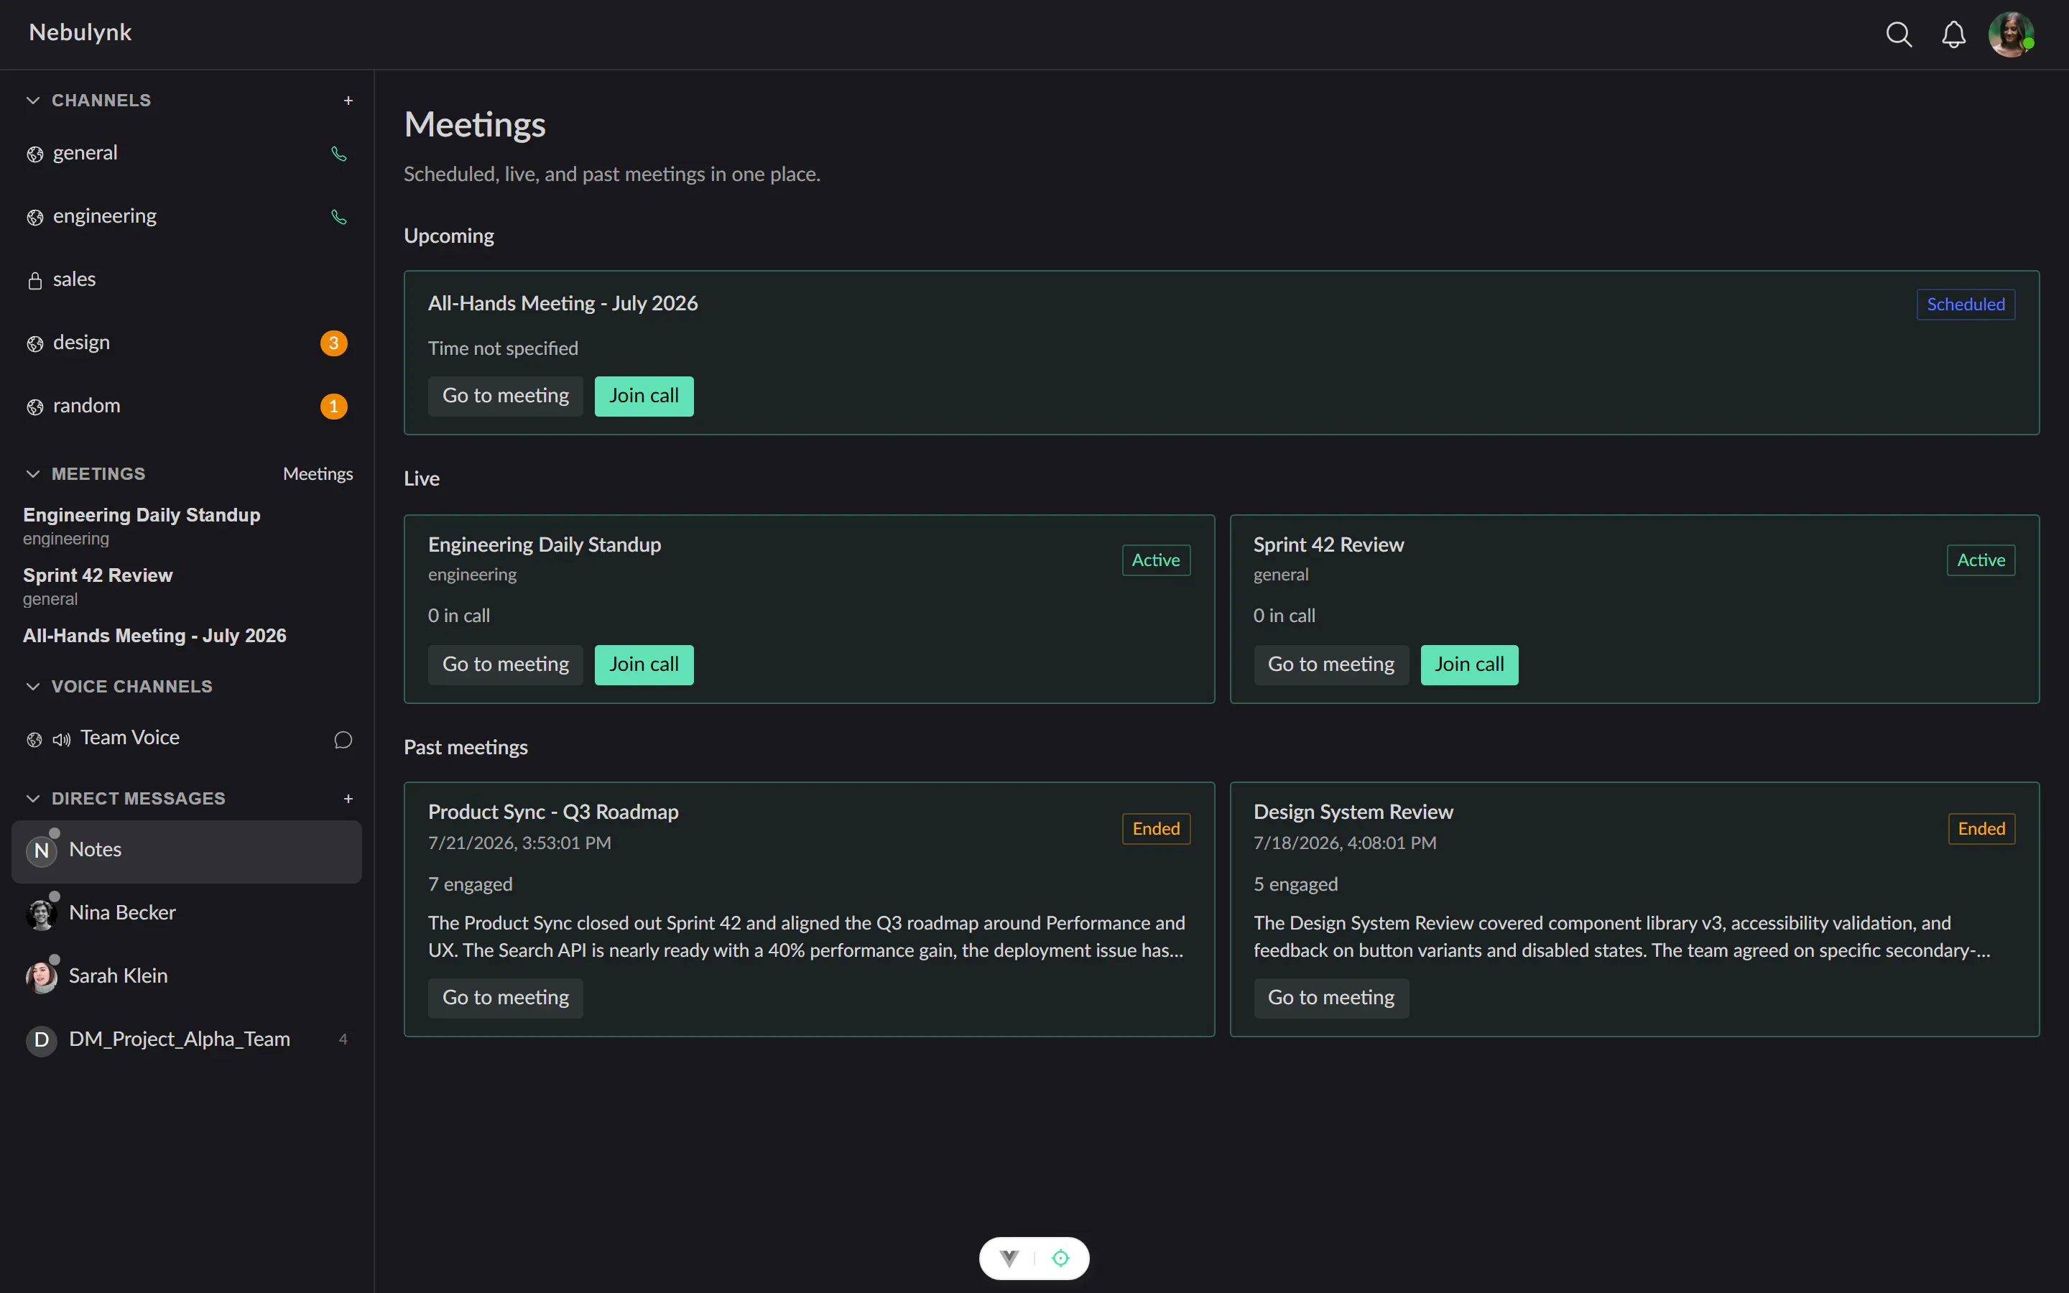Click the phone icon beside general channel
This screenshot has height=1293, width=2069.
[339, 154]
